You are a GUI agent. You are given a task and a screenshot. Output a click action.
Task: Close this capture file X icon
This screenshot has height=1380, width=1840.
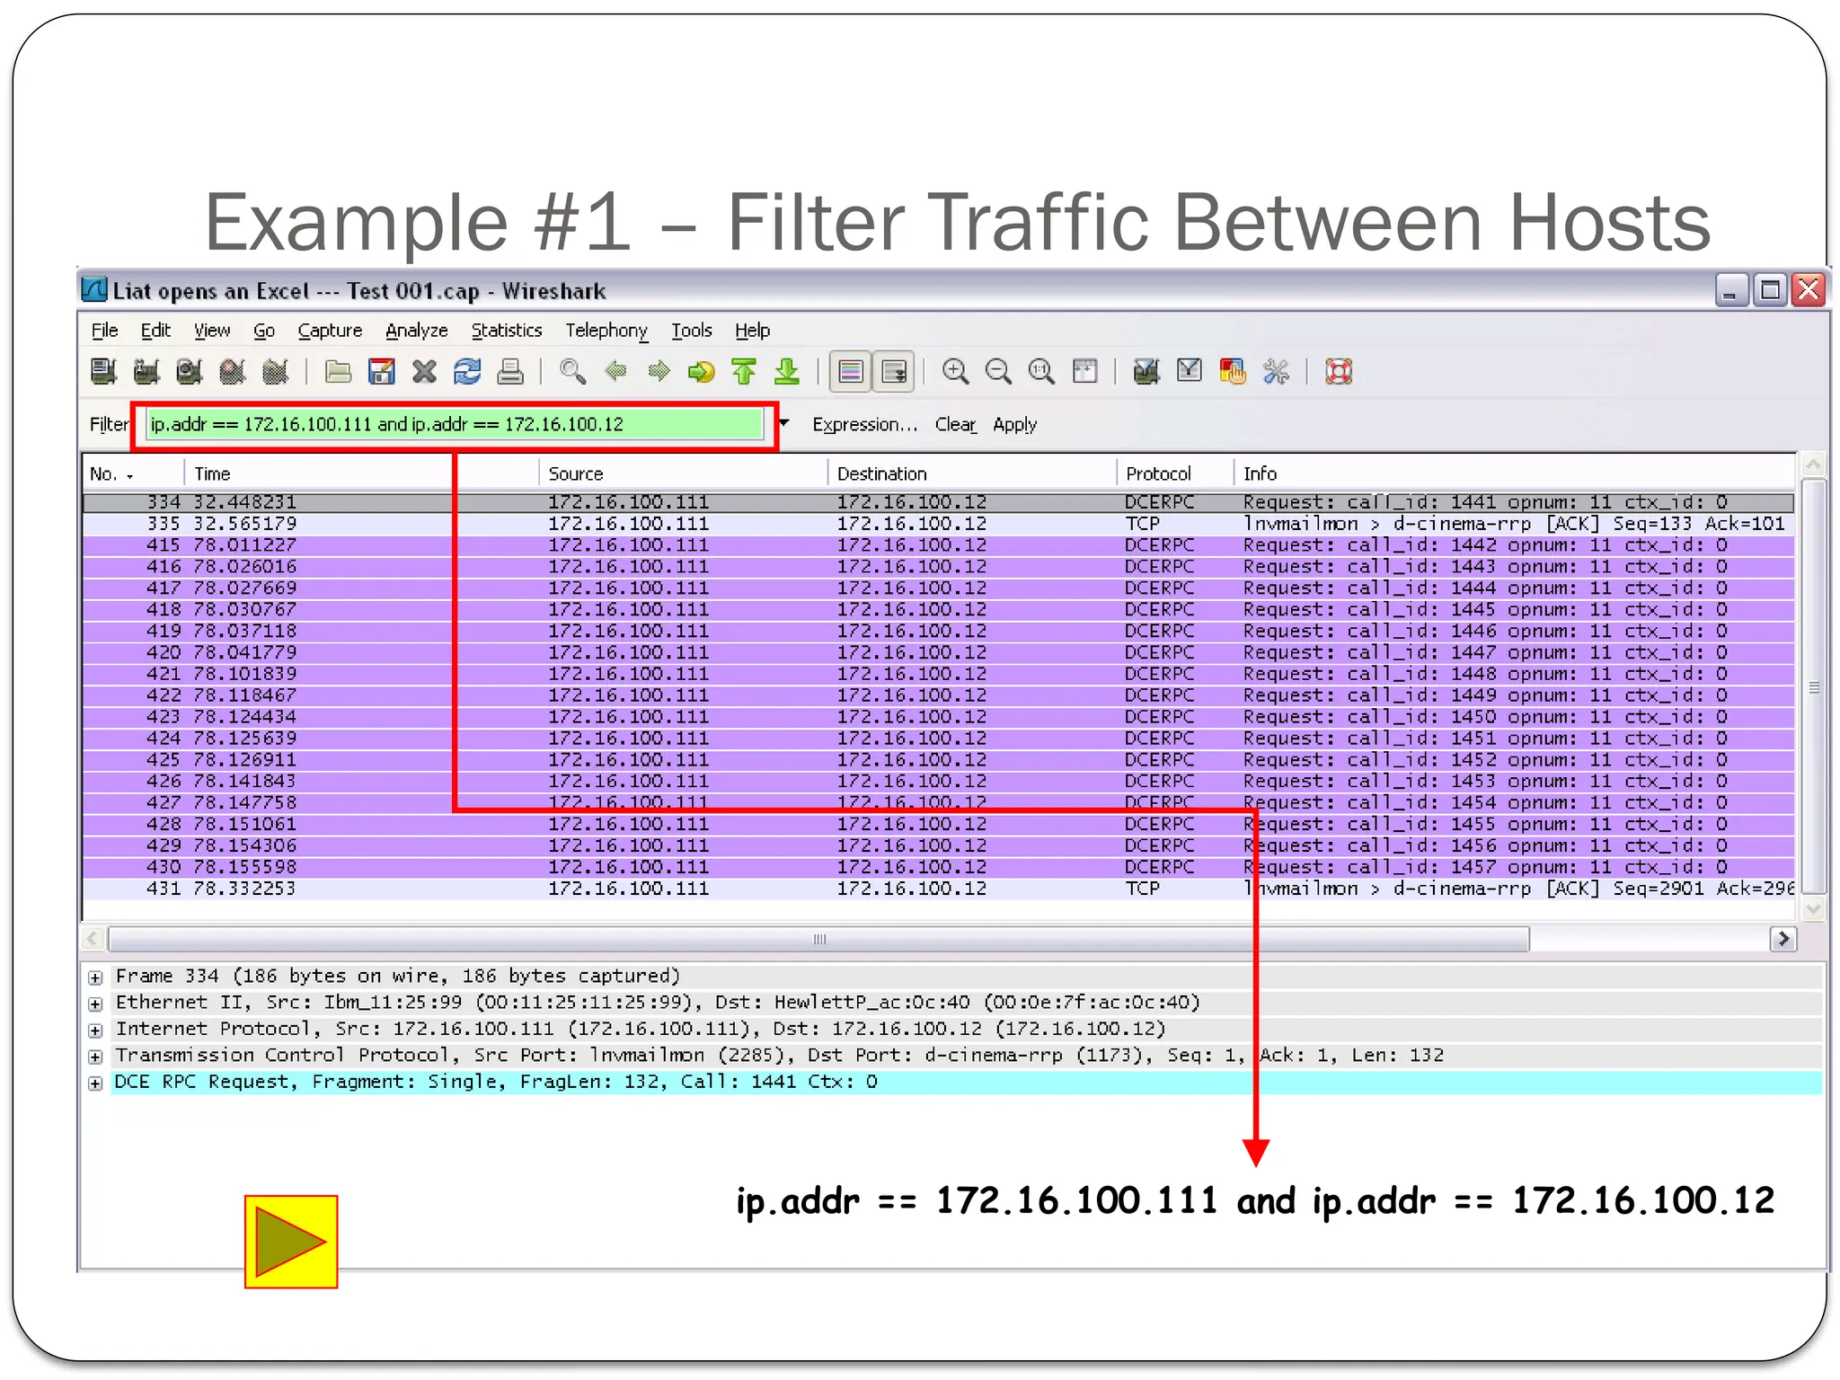click(x=424, y=371)
